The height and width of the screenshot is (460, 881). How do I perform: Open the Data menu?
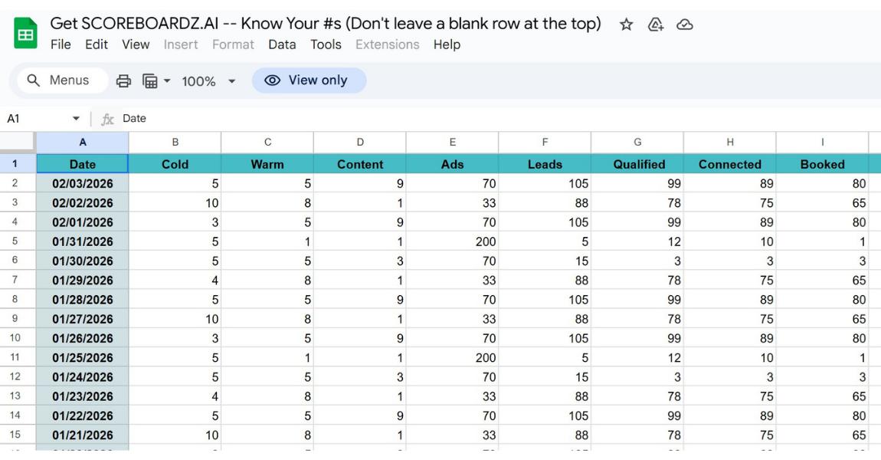[282, 44]
